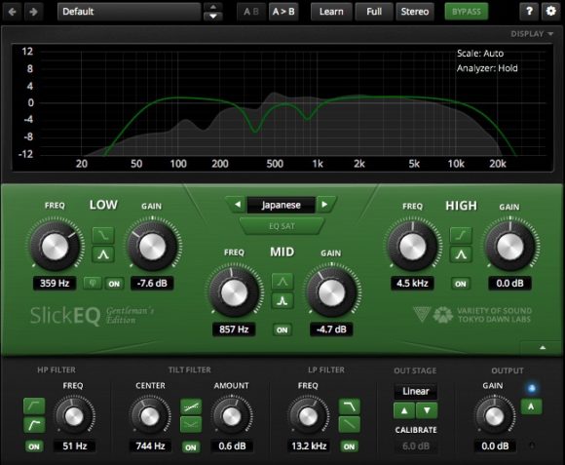Click the LOW frequency knob
The image size is (565, 465).
[55, 247]
